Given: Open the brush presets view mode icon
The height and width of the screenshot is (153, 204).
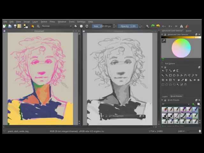Looking at the screenshot, I should 199,104.
